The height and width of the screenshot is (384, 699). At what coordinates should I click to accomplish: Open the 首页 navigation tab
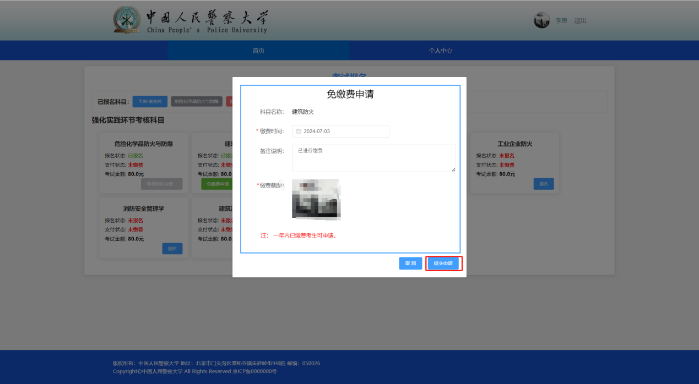click(x=258, y=51)
